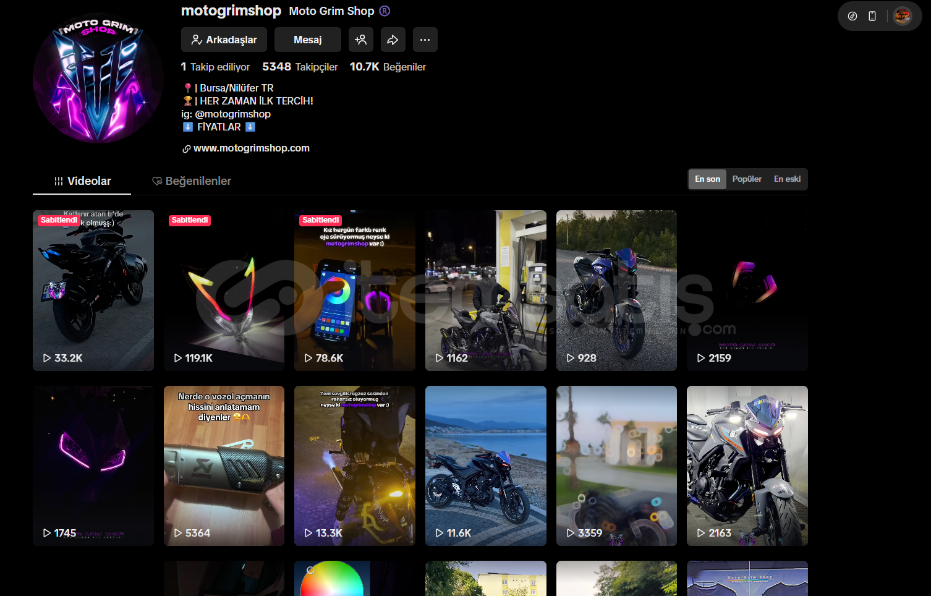Click the 10.7K Beğeniler count
Viewport: 931px width, 596px height.
(x=388, y=67)
